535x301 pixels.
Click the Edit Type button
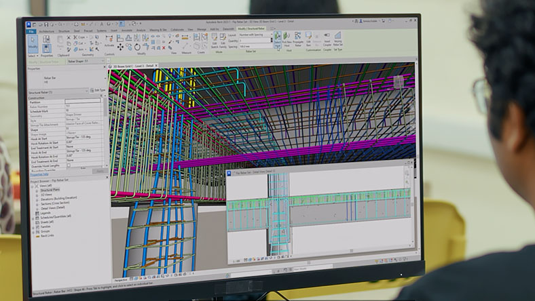tap(98, 90)
